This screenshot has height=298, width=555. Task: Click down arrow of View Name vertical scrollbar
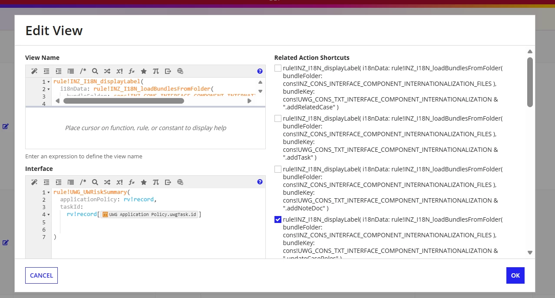click(x=260, y=91)
